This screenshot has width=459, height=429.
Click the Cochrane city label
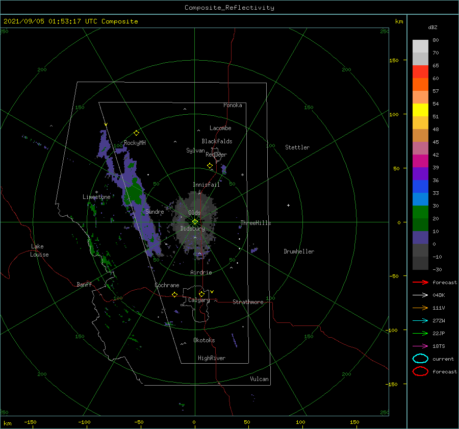point(167,285)
